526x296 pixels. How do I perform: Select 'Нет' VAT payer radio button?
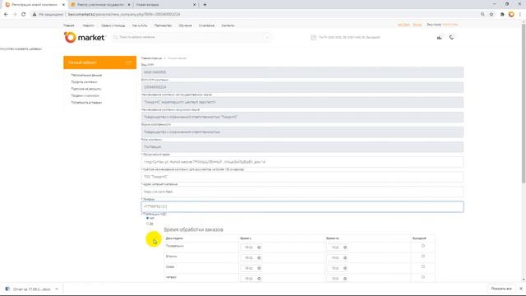[148, 218]
